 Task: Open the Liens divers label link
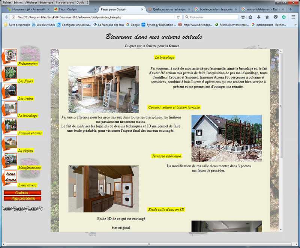click(x=27, y=185)
